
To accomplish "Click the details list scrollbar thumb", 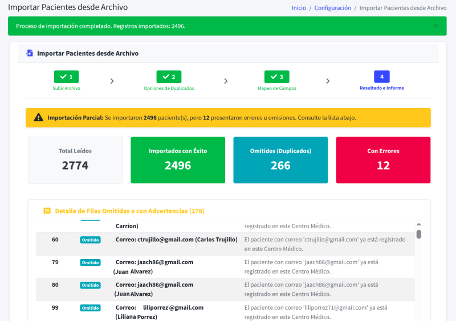I will click(418, 234).
